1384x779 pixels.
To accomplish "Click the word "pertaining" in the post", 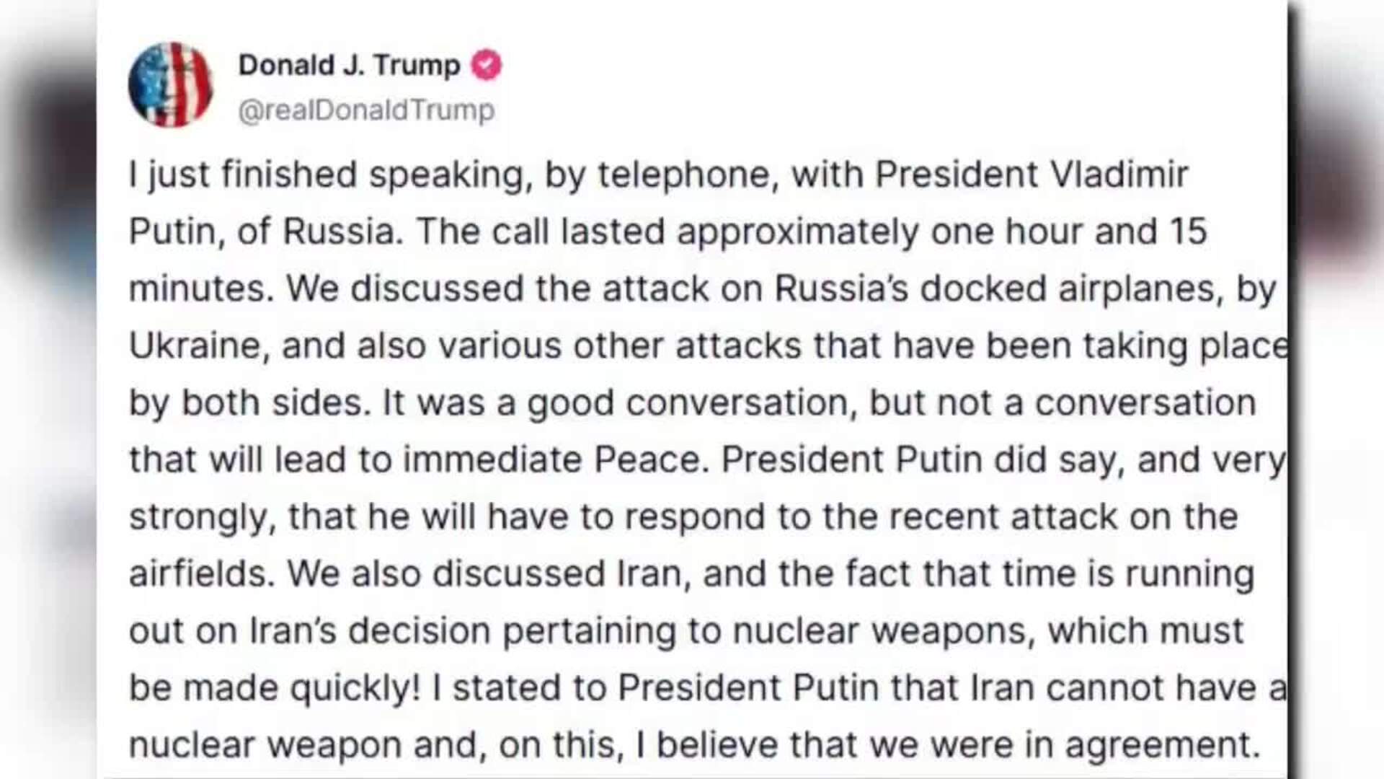I will click(589, 631).
